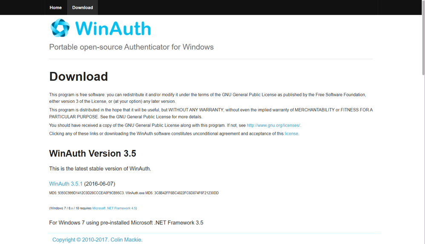Click the page vertical scrollbar thumb
The width and height of the screenshot is (425, 244).
pyautogui.click(x=423, y=38)
